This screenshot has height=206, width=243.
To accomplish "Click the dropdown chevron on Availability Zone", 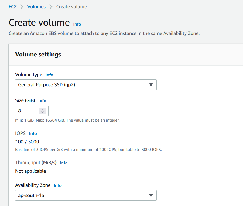I will tap(151, 195).
